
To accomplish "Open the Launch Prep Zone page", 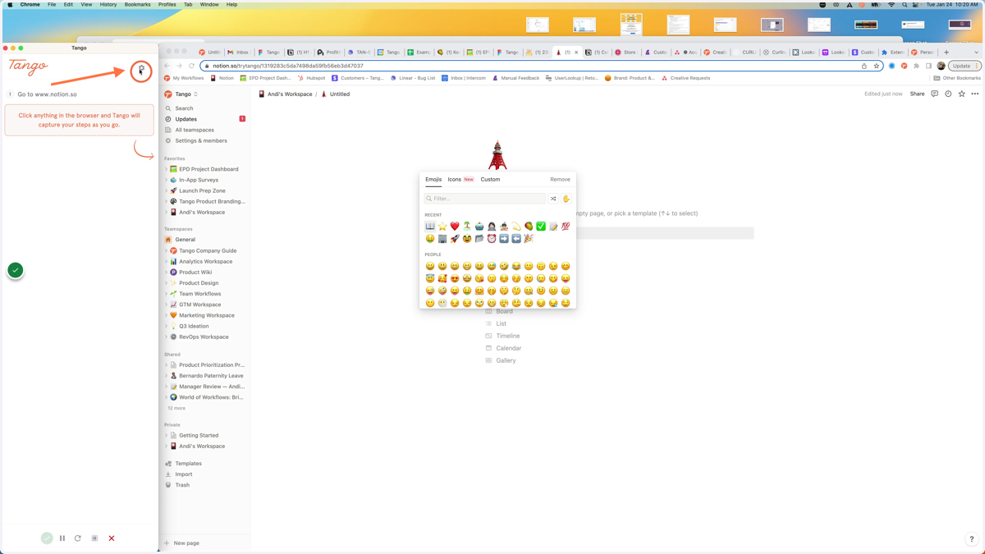I will click(202, 190).
